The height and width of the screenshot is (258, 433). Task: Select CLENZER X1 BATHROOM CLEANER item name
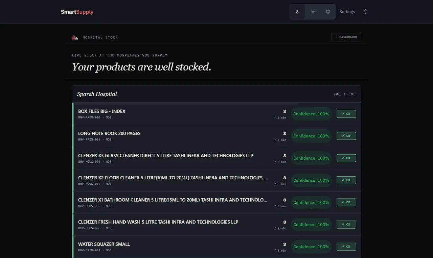pos(173,200)
